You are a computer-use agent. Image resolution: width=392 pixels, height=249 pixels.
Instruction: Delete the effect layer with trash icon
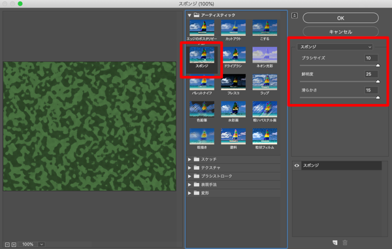(x=345, y=242)
